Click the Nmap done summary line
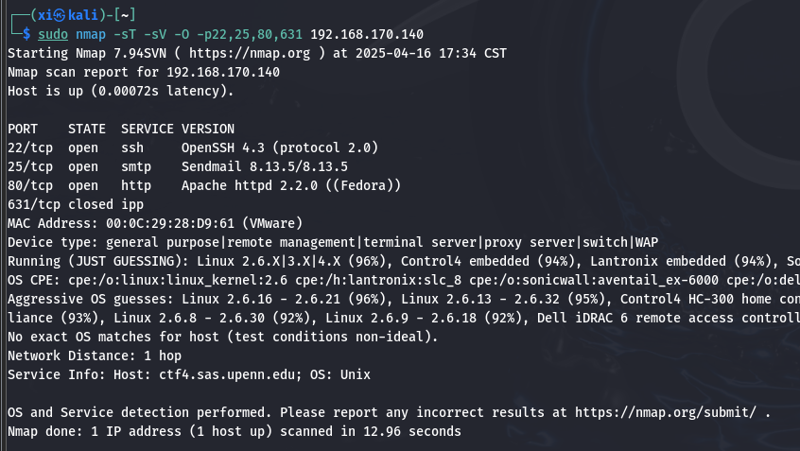Viewport: 800px width, 451px height. click(x=235, y=431)
